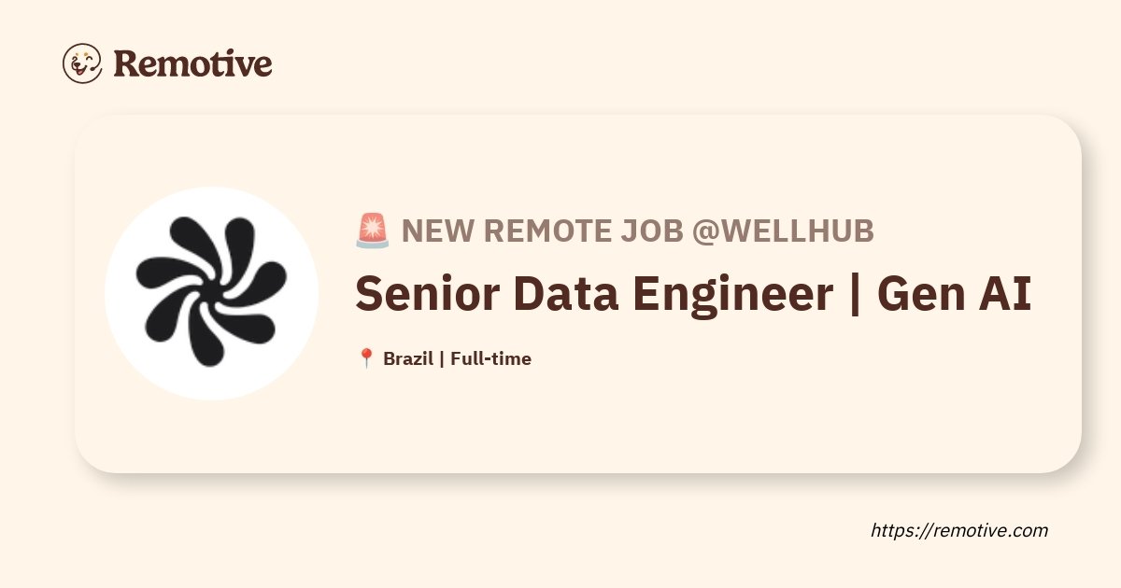Click the white circle behind Wellhub logo
1121x588 pixels.
(211, 291)
